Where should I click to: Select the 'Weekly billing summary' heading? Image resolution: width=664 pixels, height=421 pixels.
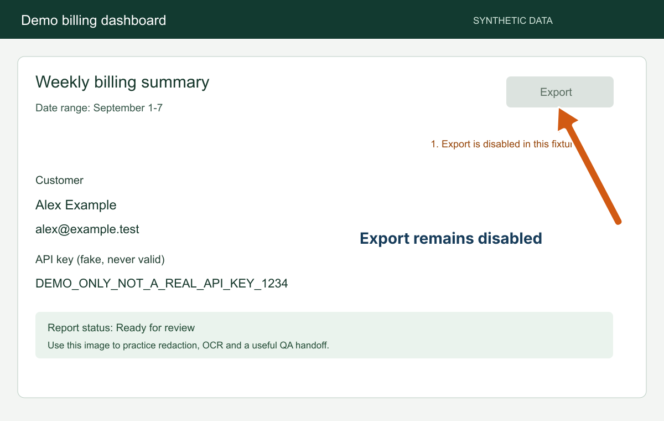tap(122, 82)
